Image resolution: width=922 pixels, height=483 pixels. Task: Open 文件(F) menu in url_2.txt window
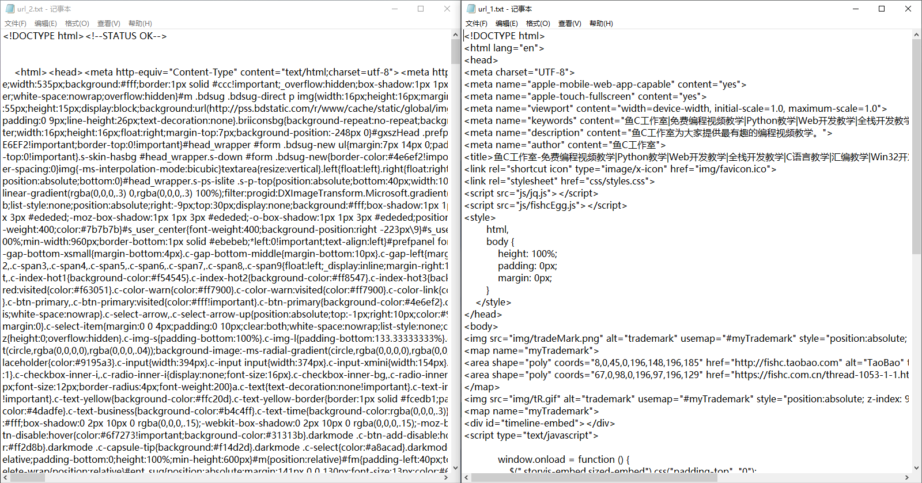tap(16, 24)
